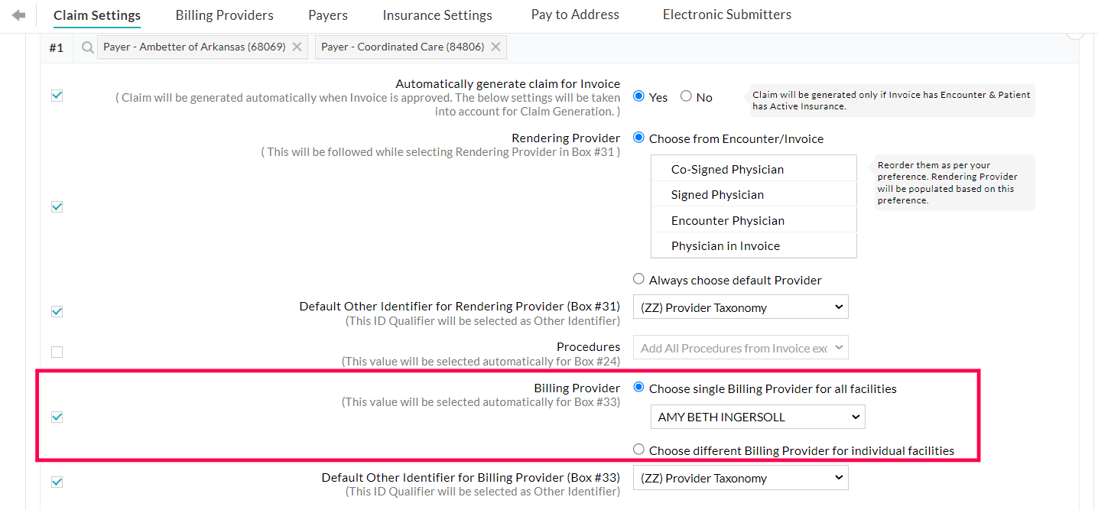The width and height of the screenshot is (1098, 510).
Task: Open the AMY BETH INGERSOLL billing provider dropdown
Action: (757, 417)
